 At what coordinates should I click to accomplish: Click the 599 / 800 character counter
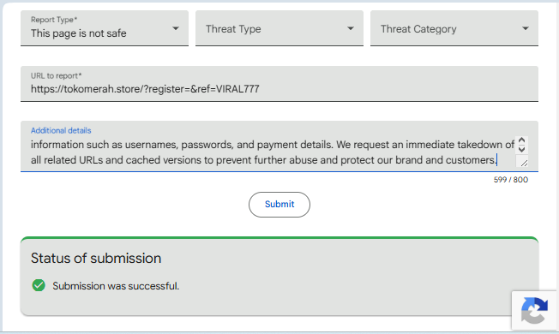click(510, 180)
